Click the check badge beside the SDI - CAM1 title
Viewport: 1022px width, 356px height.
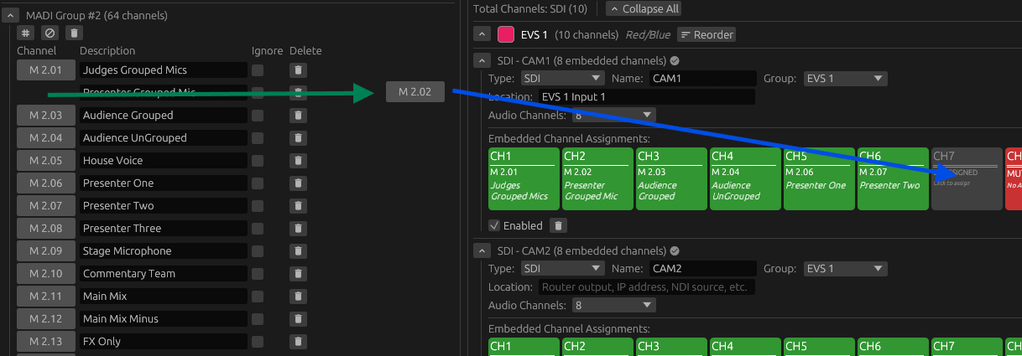(675, 60)
